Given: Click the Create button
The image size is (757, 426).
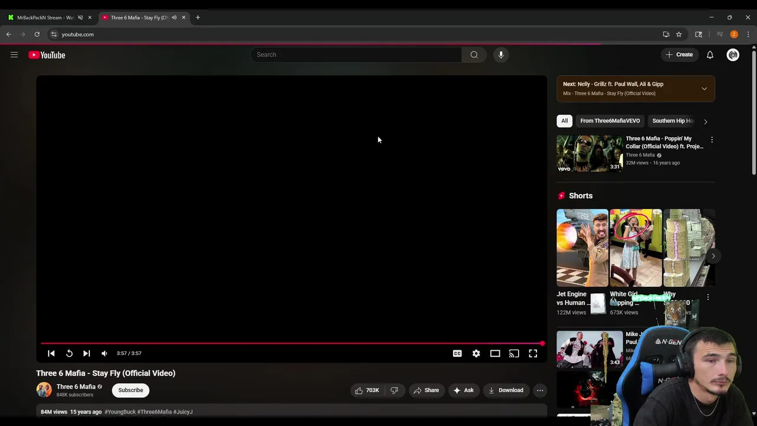Looking at the screenshot, I should (679, 54).
